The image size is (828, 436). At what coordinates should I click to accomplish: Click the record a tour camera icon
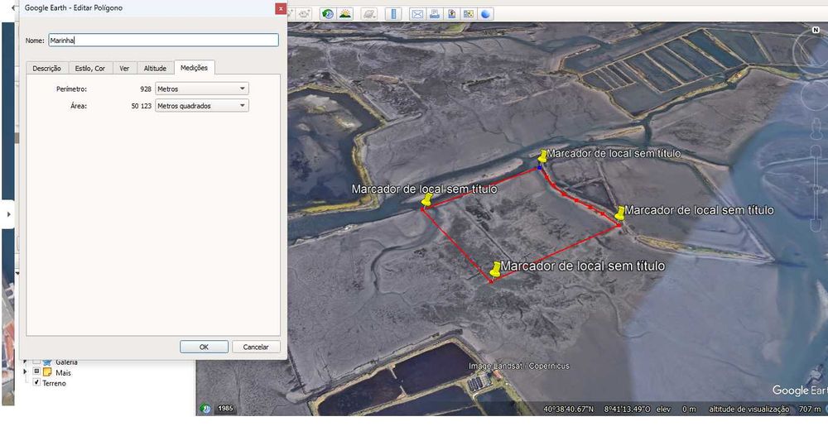[304, 14]
